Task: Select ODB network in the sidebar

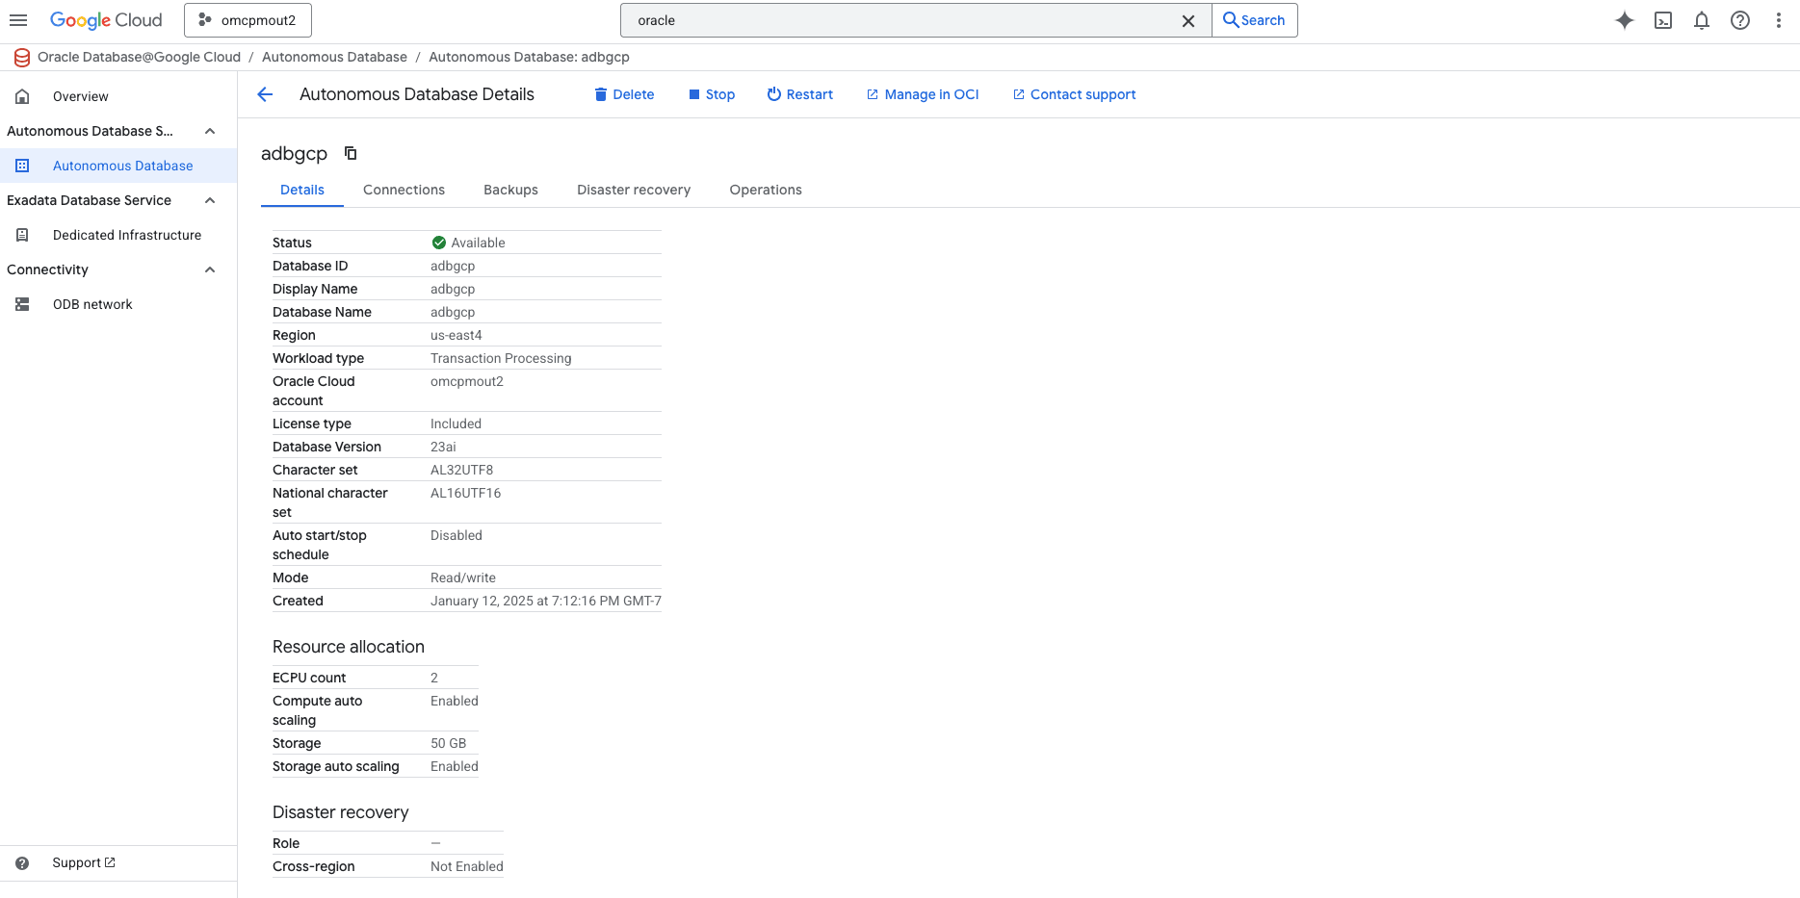Action: pyautogui.click(x=92, y=304)
